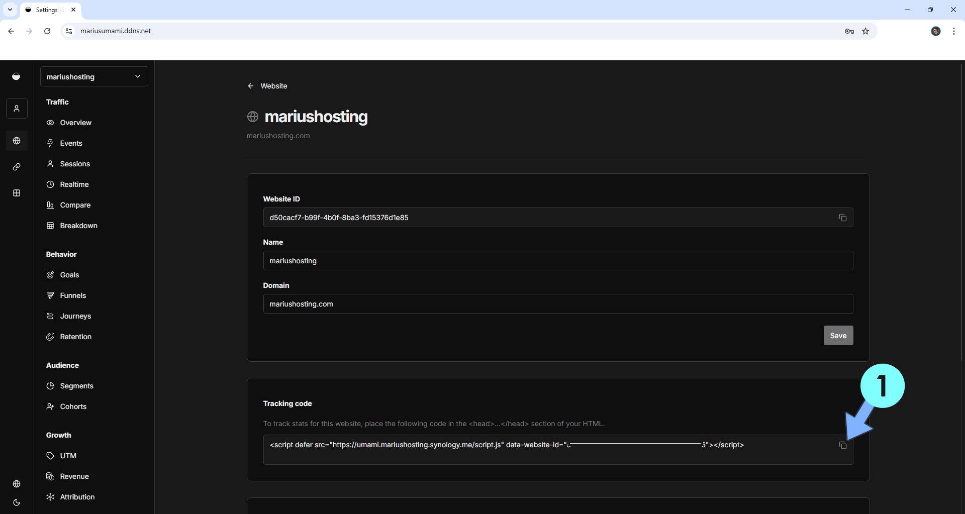Toggle dark mode moon icon
The image size is (965, 514).
click(x=17, y=502)
